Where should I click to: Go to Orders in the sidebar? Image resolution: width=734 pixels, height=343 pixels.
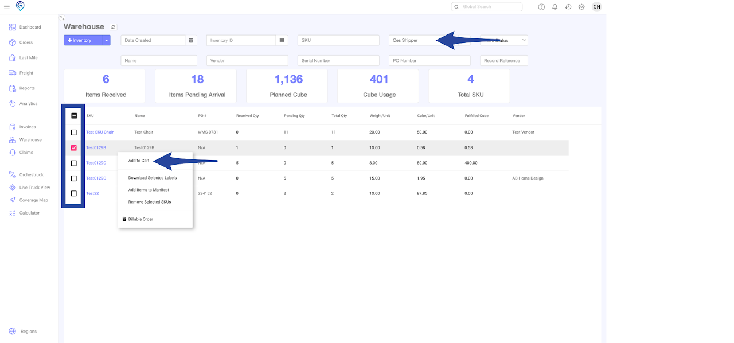[26, 42]
